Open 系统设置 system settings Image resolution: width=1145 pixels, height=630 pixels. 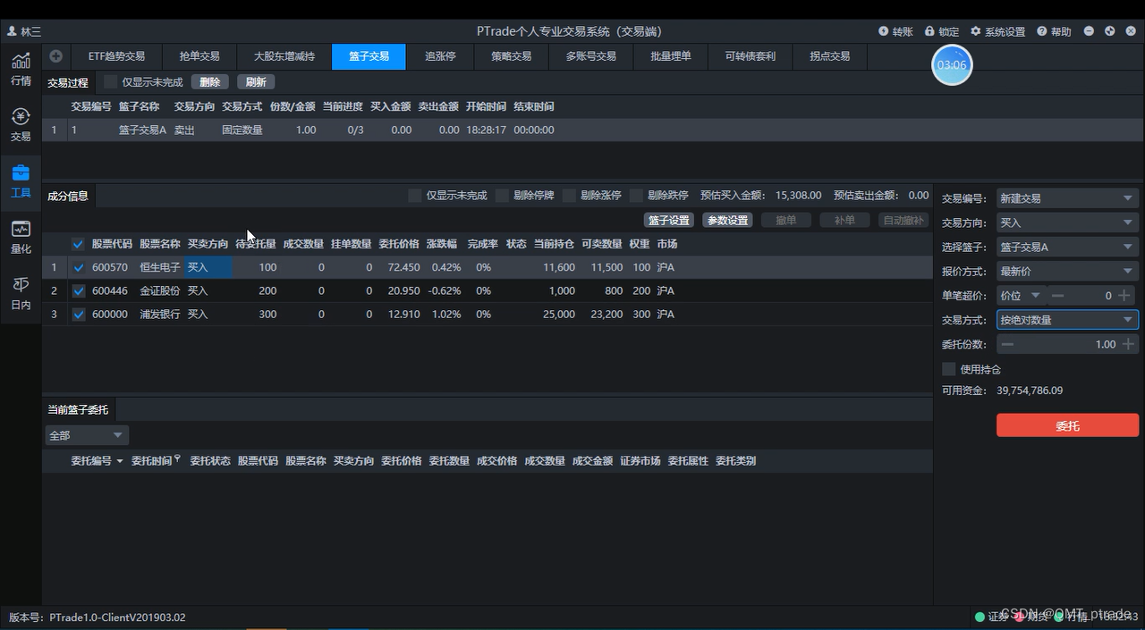point(997,30)
